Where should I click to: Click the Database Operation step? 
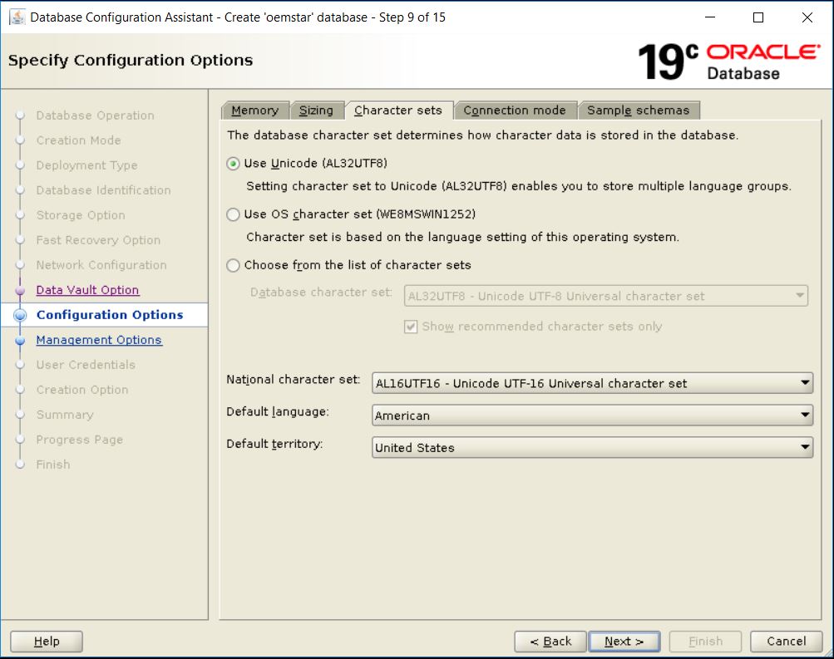[x=96, y=116]
